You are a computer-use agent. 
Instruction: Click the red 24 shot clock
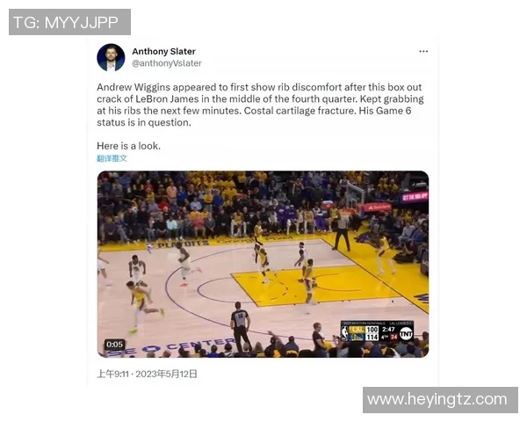(393, 337)
